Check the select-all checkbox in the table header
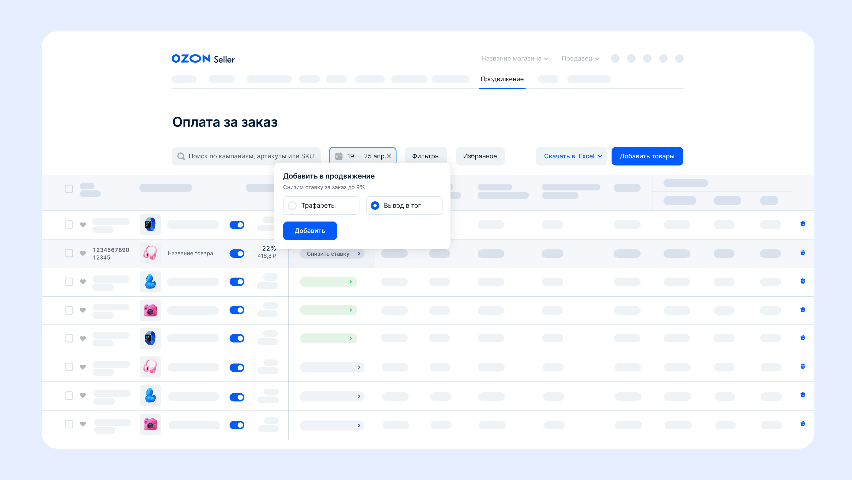 point(69,189)
